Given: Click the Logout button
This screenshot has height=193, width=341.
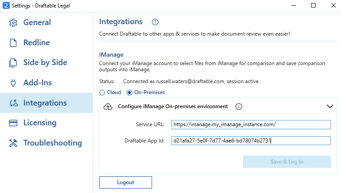Looking at the screenshot, I should click(x=126, y=182).
